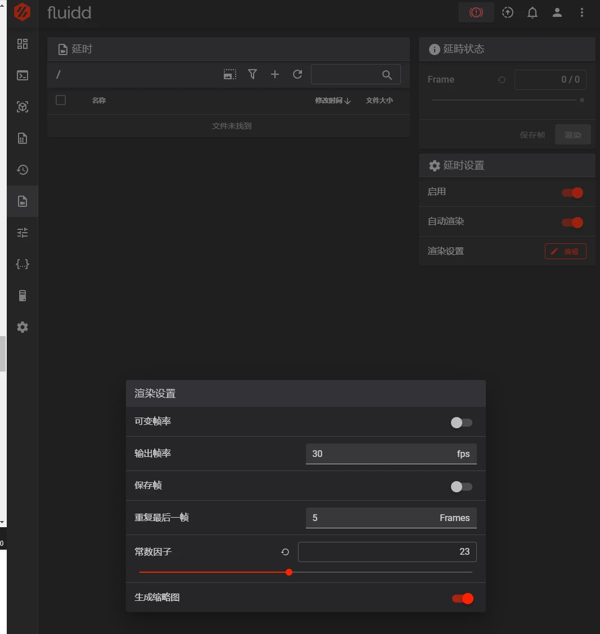Refresh the timelapse file list
Image resolution: width=600 pixels, height=634 pixels.
297,74
